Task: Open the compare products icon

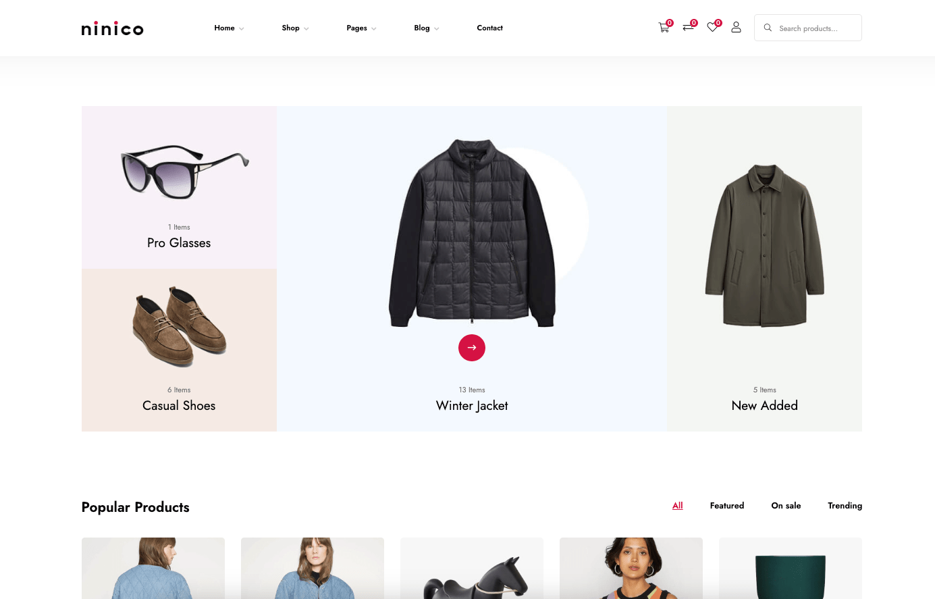Action: [688, 28]
